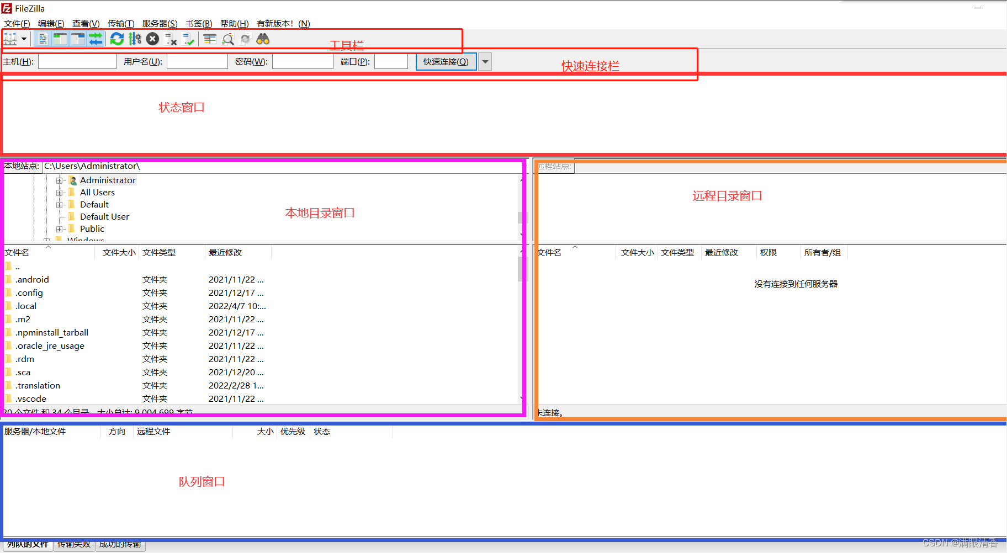Toggle local directory tree display
The width and height of the screenshot is (1007, 553).
pyautogui.click(x=60, y=39)
